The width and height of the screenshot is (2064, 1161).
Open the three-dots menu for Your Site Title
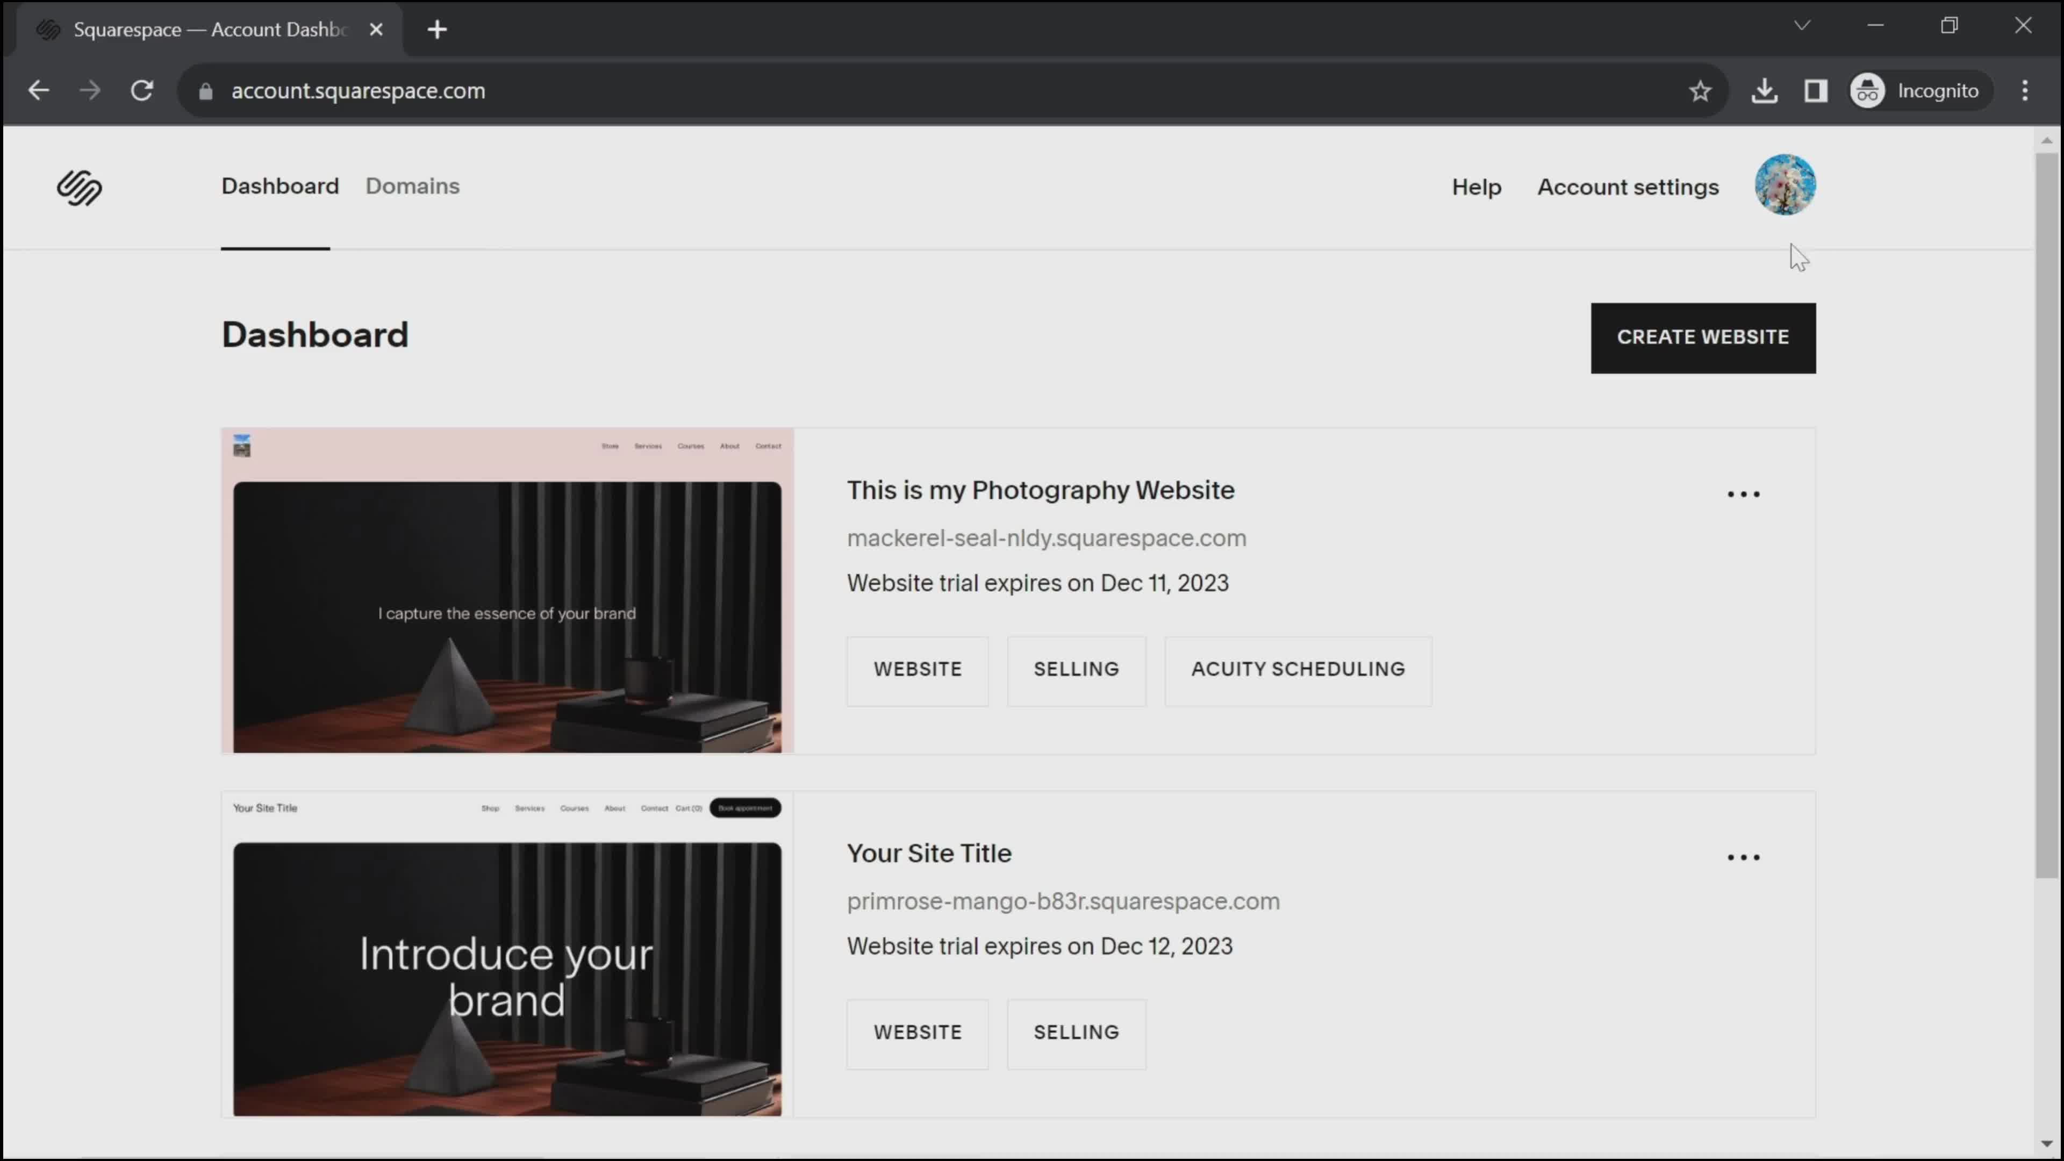pos(1743,857)
